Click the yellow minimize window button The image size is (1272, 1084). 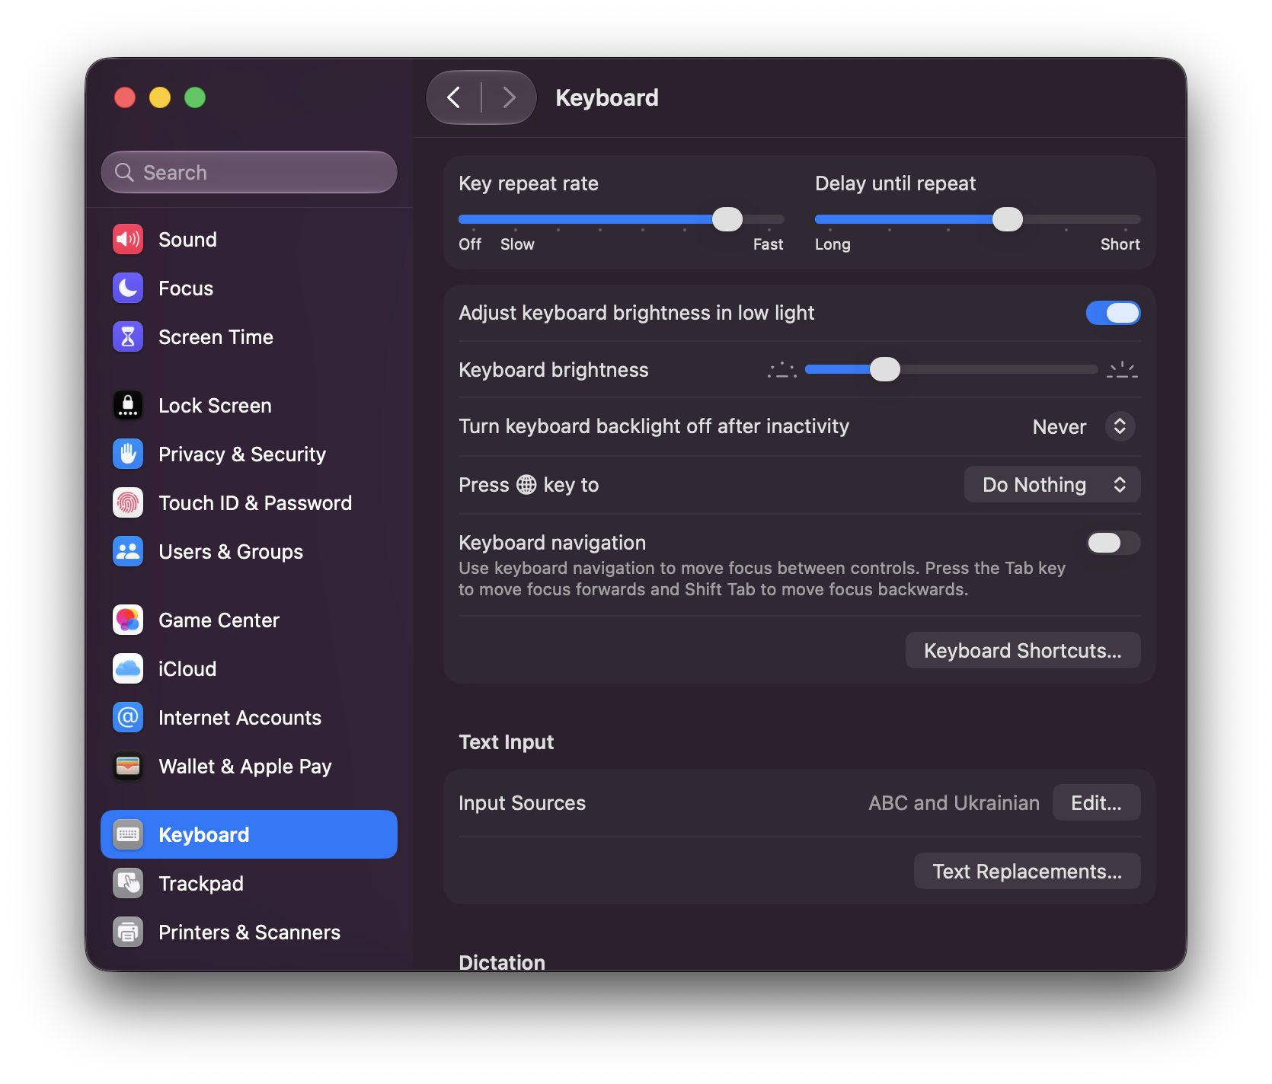[x=160, y=97]
